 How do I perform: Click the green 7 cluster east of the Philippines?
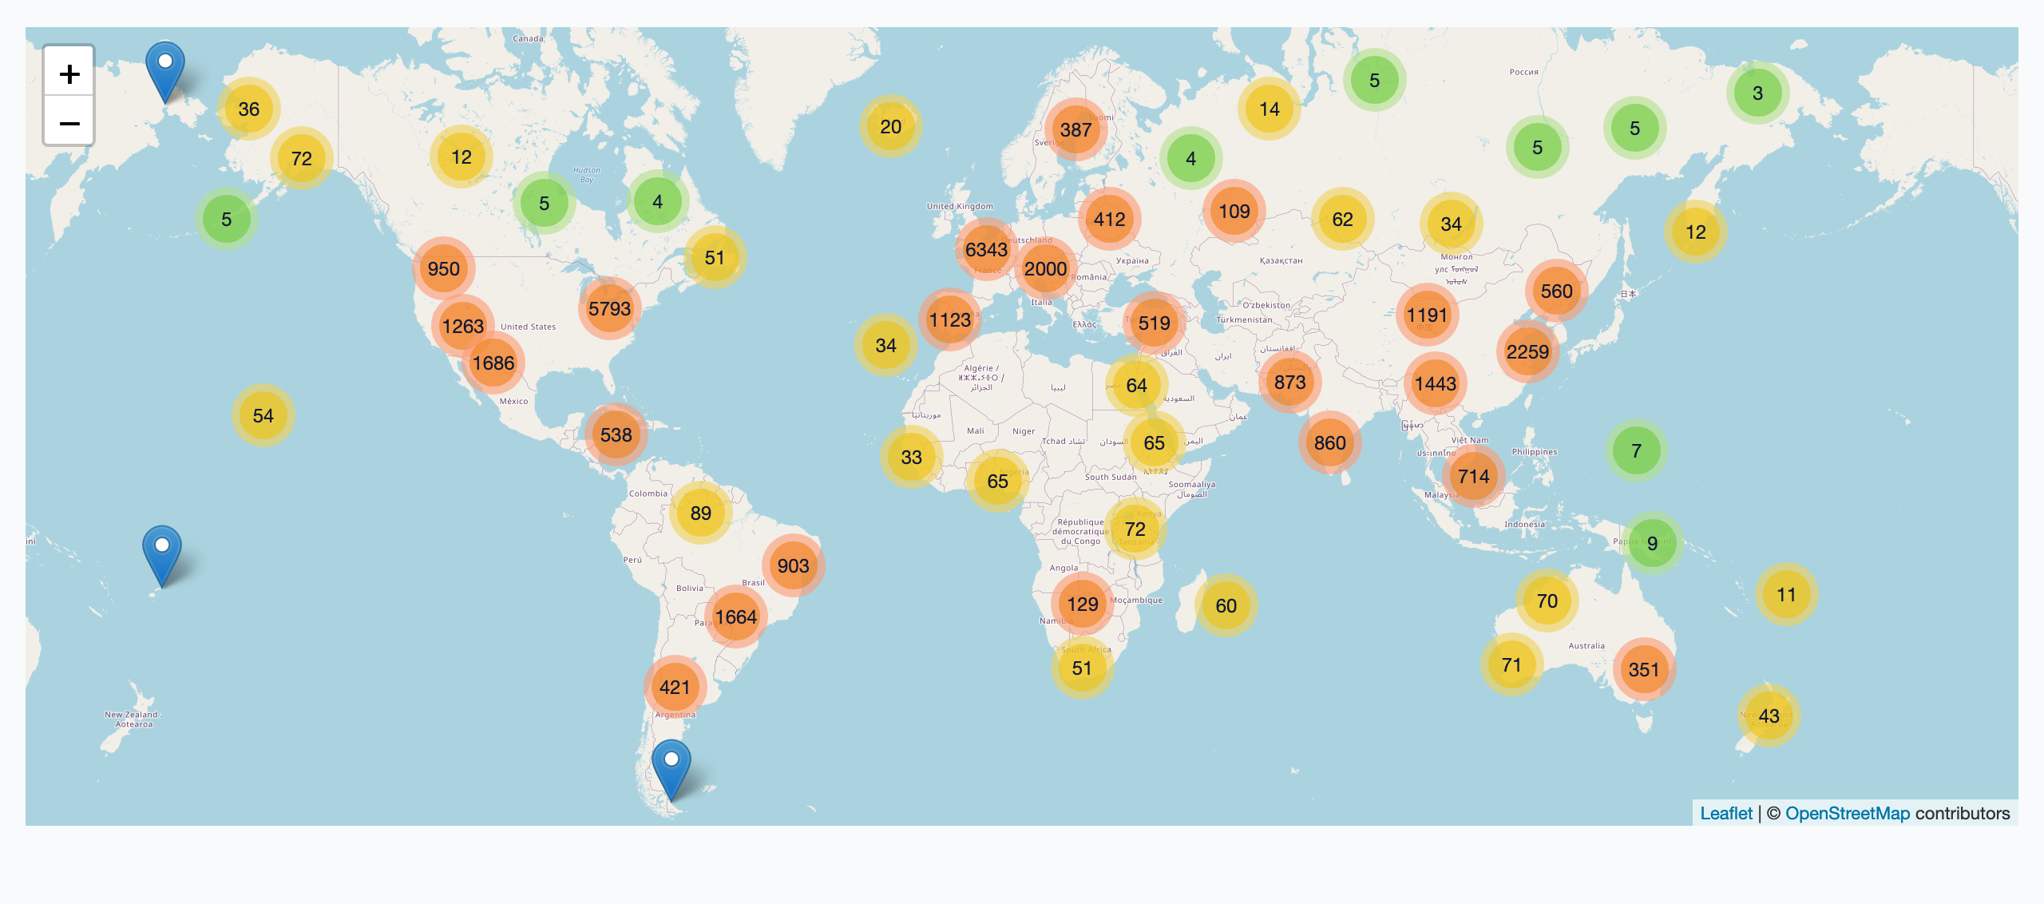[x=1636, y=451]
